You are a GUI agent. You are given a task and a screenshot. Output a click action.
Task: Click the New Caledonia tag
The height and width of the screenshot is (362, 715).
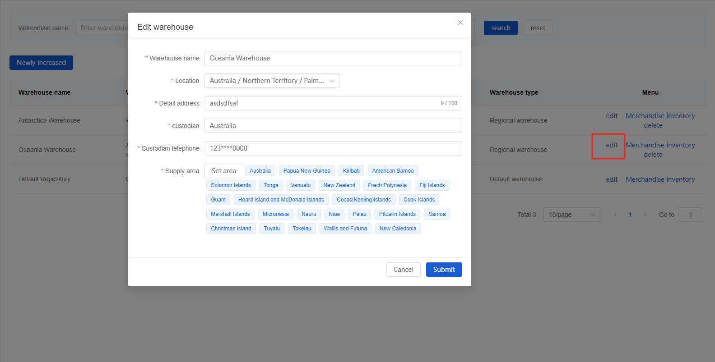click(398, 229)
